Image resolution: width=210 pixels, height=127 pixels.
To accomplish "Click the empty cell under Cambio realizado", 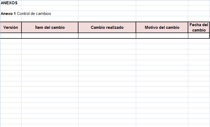I will tap(107, 36).
